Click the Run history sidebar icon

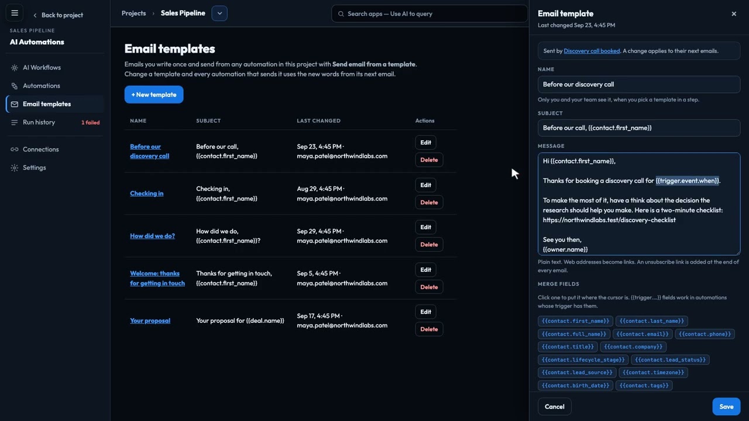(x=15, y=122)
